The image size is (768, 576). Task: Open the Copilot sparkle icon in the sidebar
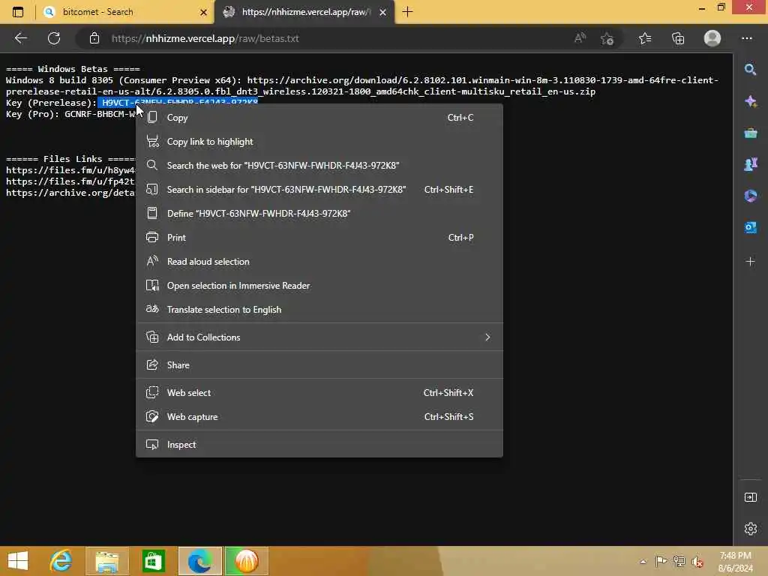(x=750, y=101)
